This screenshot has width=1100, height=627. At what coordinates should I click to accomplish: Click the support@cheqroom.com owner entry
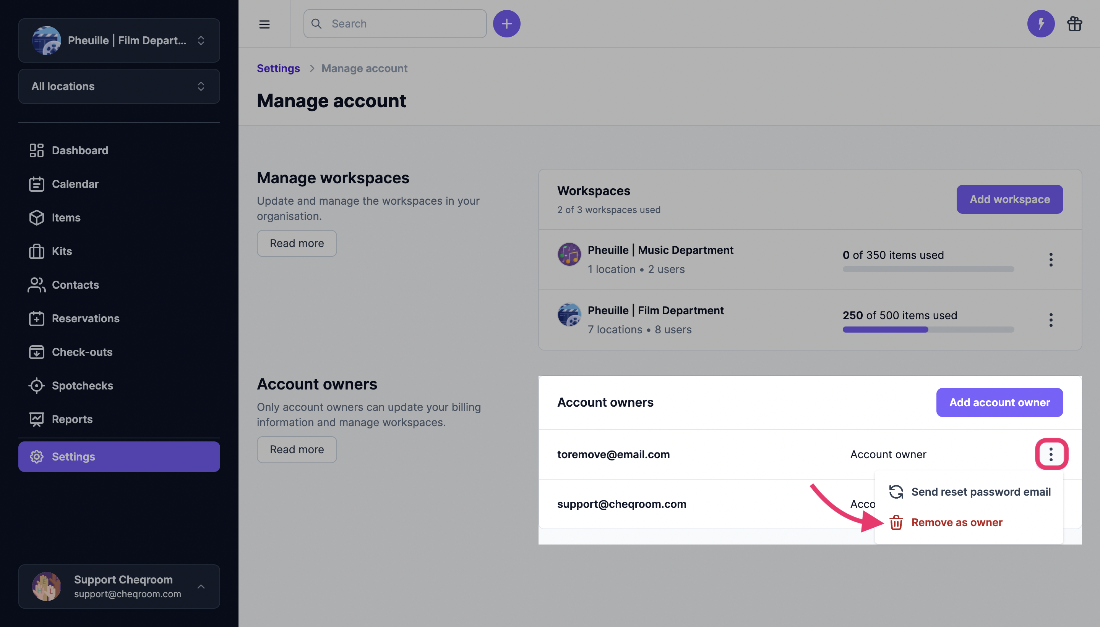pos(621,504)
